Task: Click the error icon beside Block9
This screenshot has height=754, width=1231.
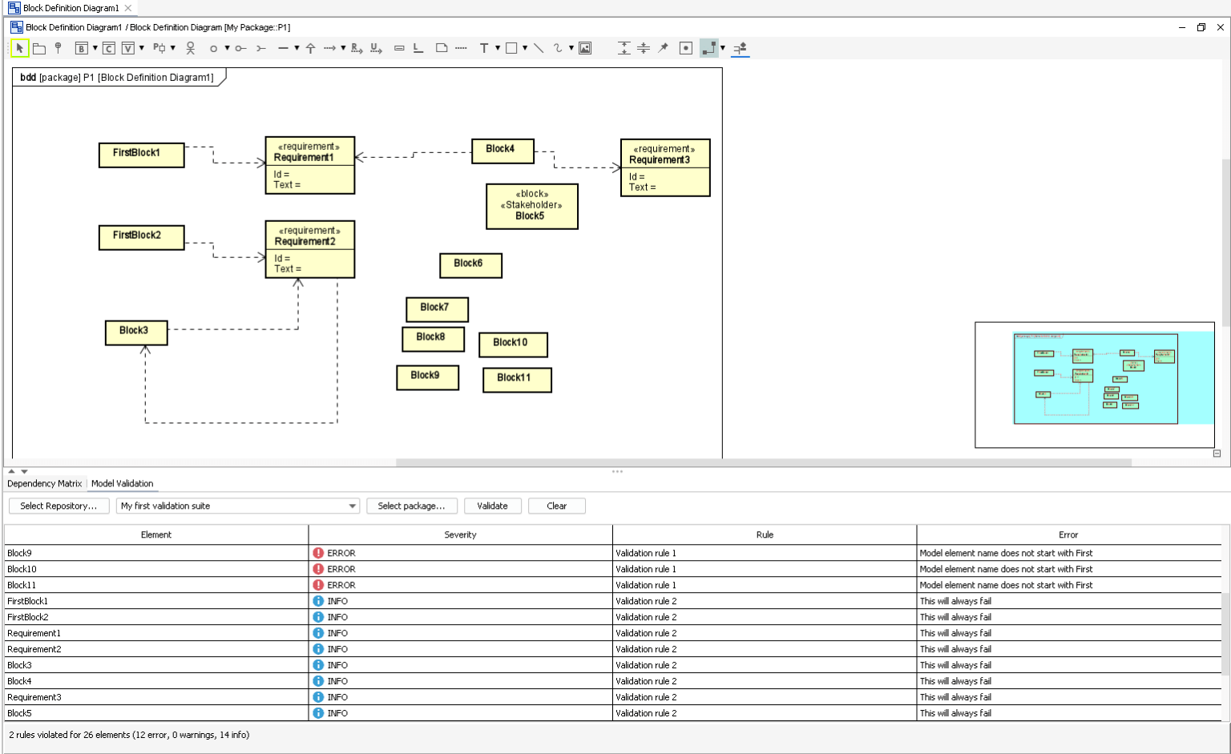Action: point(317,553)
